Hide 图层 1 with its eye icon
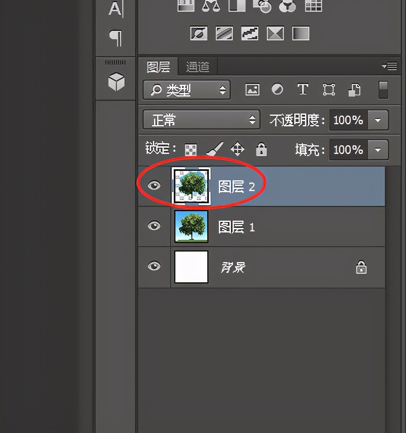This screenshot has height=433, width=406. [x=154, y=226]
